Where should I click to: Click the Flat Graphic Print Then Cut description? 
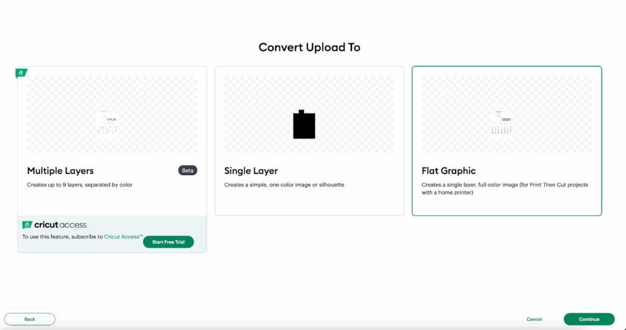click(x=504, y=188)
